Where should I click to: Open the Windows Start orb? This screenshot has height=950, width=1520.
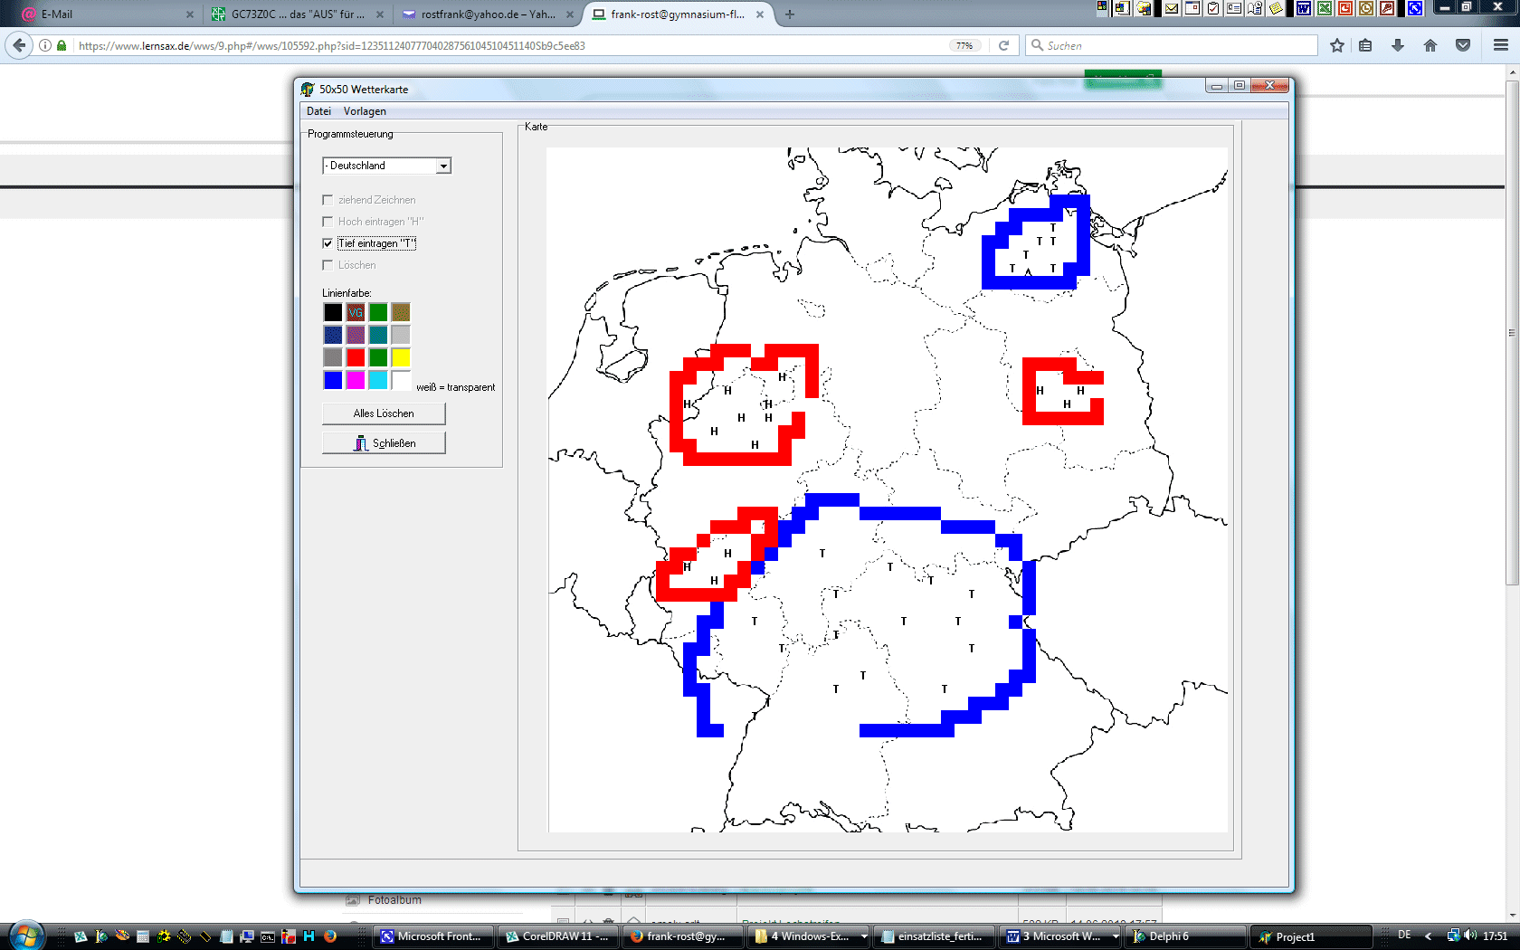27,936
